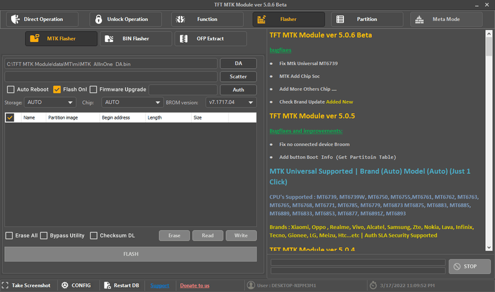Select the OFP Extract sub-tab

tap(210, 38)
